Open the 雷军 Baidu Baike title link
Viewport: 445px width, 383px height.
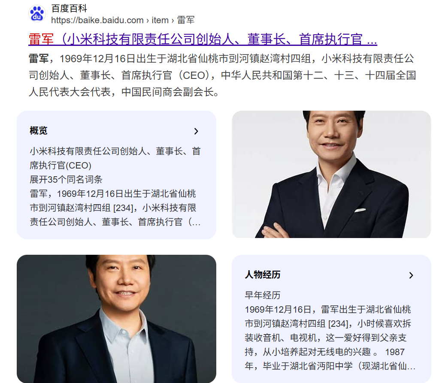203,39
